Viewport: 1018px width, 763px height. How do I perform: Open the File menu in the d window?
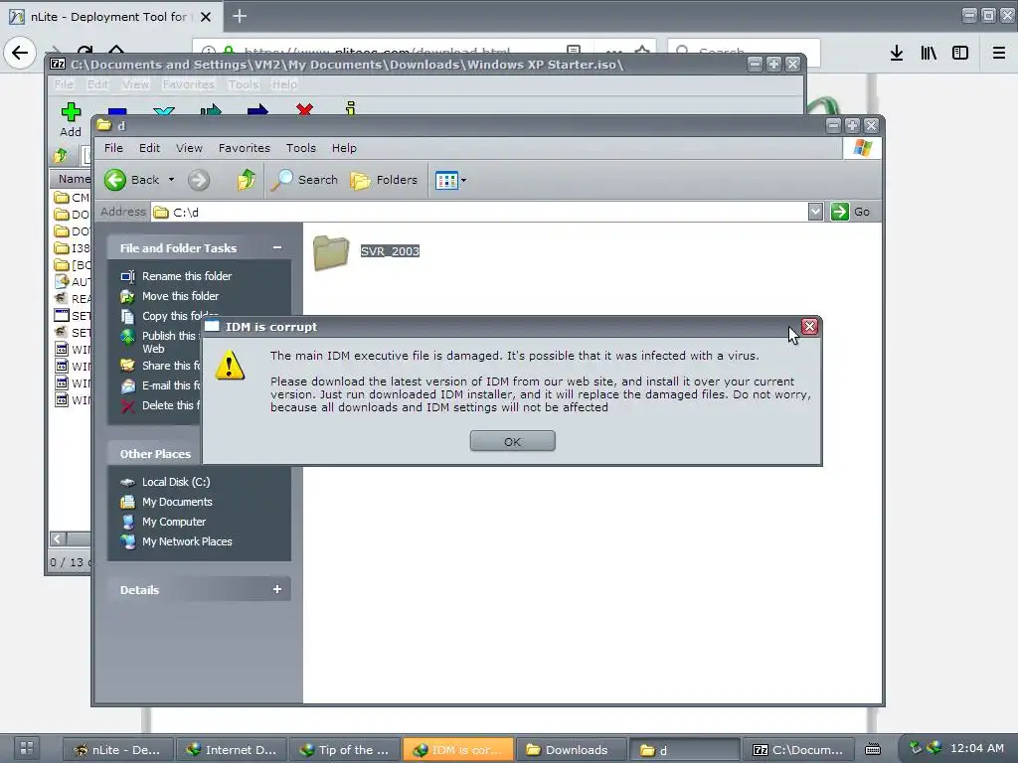coord(113,148)
